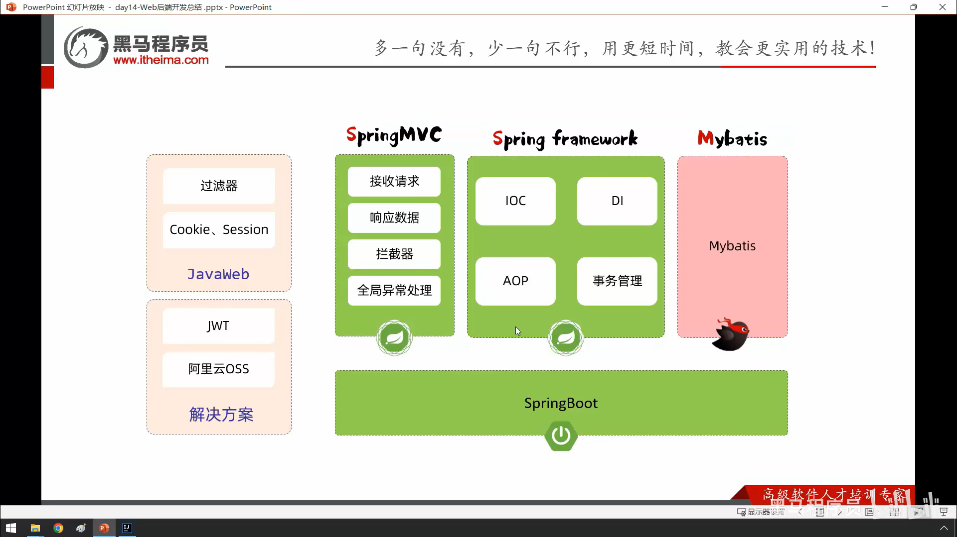957x537 pixels.
Task: Click the JavaWeb group label
Action: coord(218,274)
